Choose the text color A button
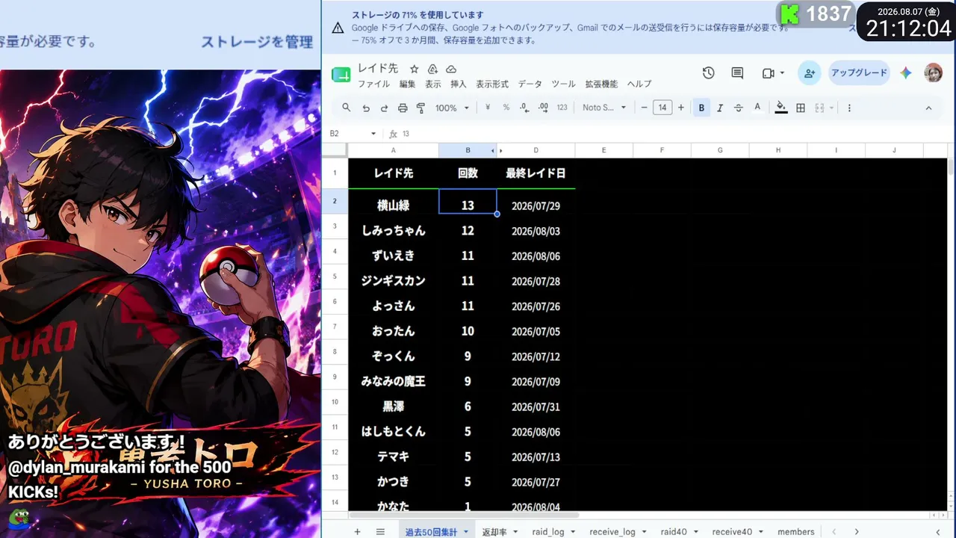 point(757,108)
